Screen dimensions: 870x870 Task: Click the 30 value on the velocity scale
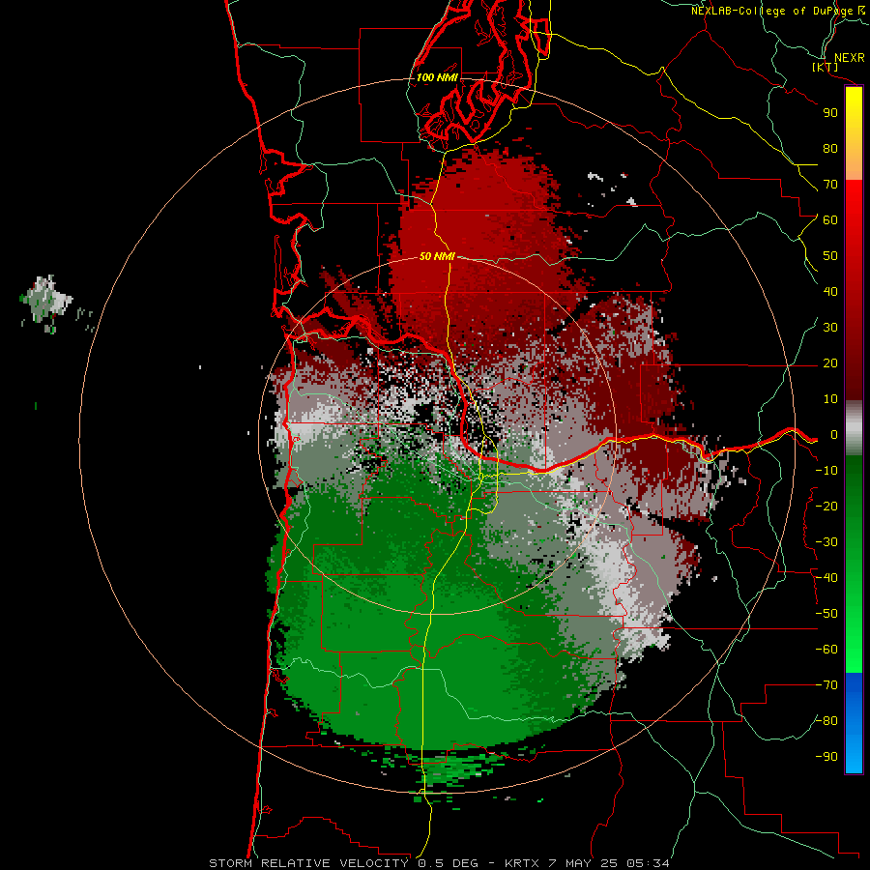[830, 328]
